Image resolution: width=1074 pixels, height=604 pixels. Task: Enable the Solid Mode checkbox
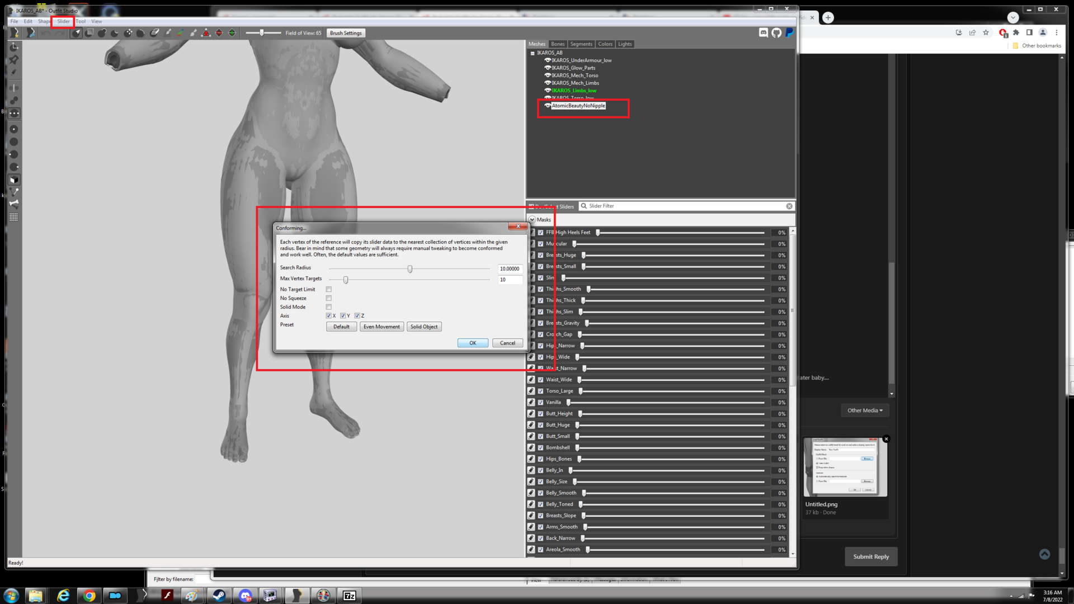pyautogui.click(x=329, y=307)
